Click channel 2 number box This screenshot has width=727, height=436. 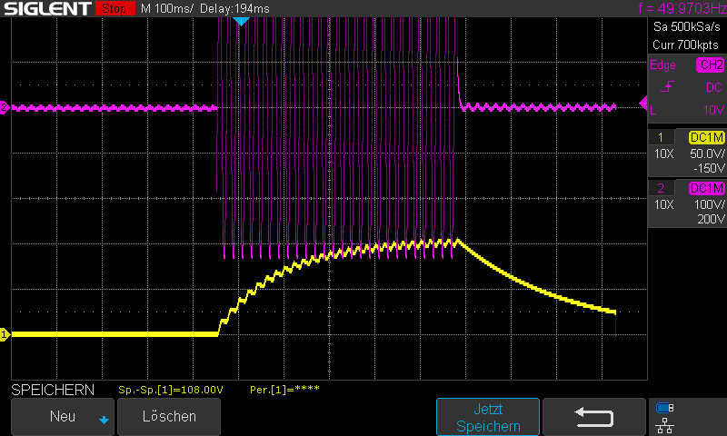coord(661,189)
